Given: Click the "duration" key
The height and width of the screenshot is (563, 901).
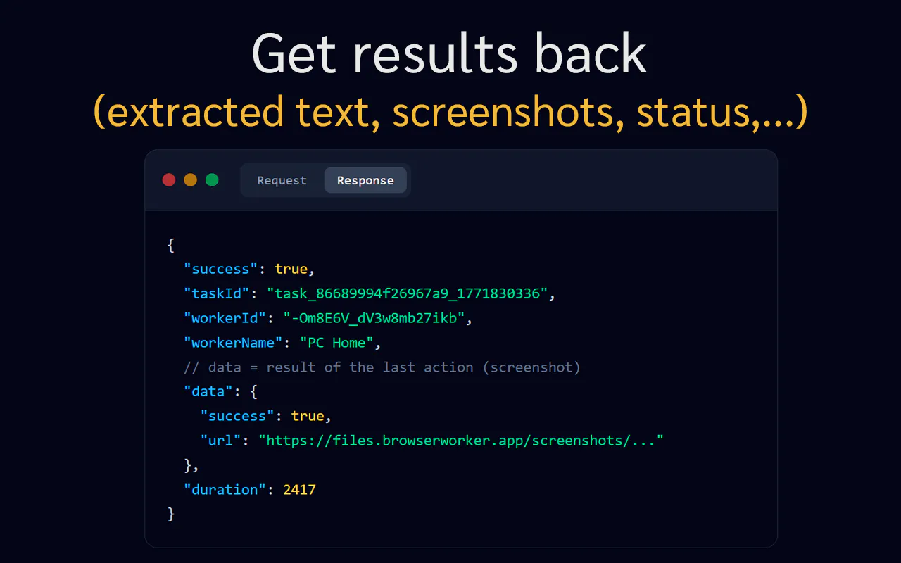Looking at the screenshot, I should pos(225,490).
